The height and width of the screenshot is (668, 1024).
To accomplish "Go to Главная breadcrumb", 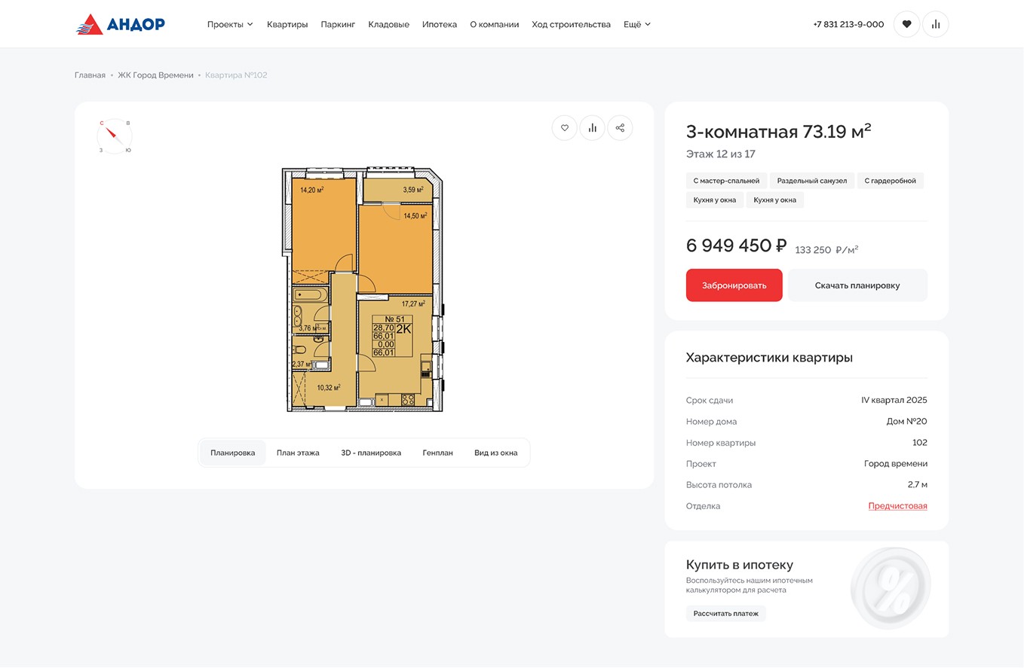I will click(x=90, y=75).
